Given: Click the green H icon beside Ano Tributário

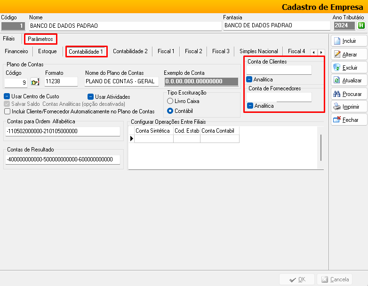Looking at the screenshot, I should [361, 25].
